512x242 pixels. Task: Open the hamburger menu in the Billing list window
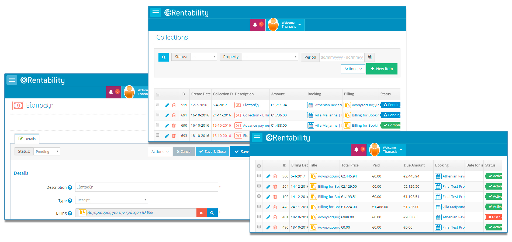click(257, 137)
